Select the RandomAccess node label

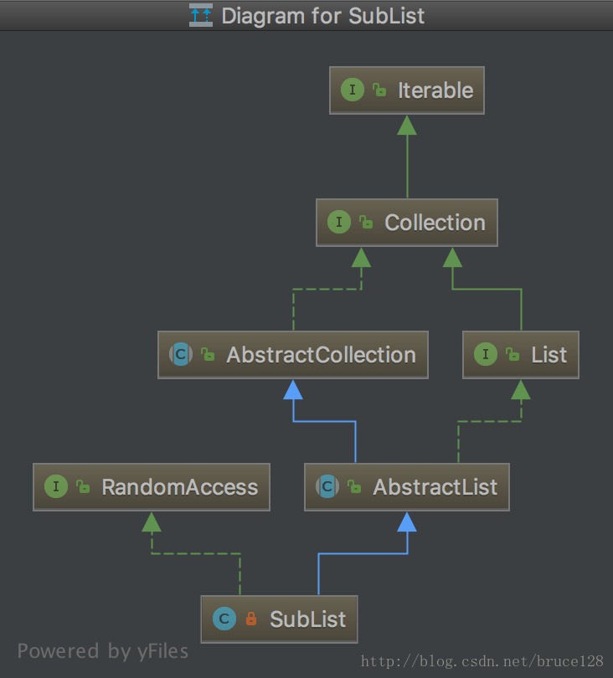[x=180, y=487]
